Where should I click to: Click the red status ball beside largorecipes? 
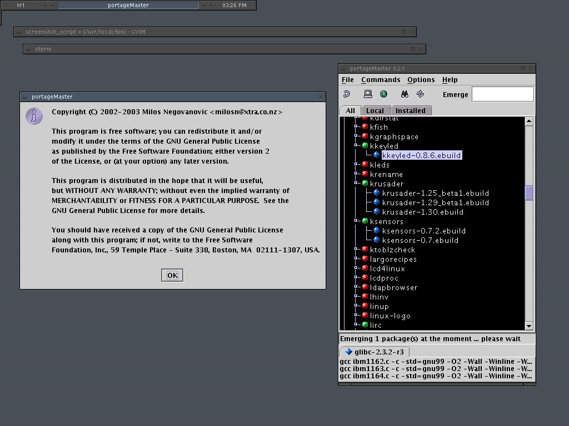tap(365, 258)
